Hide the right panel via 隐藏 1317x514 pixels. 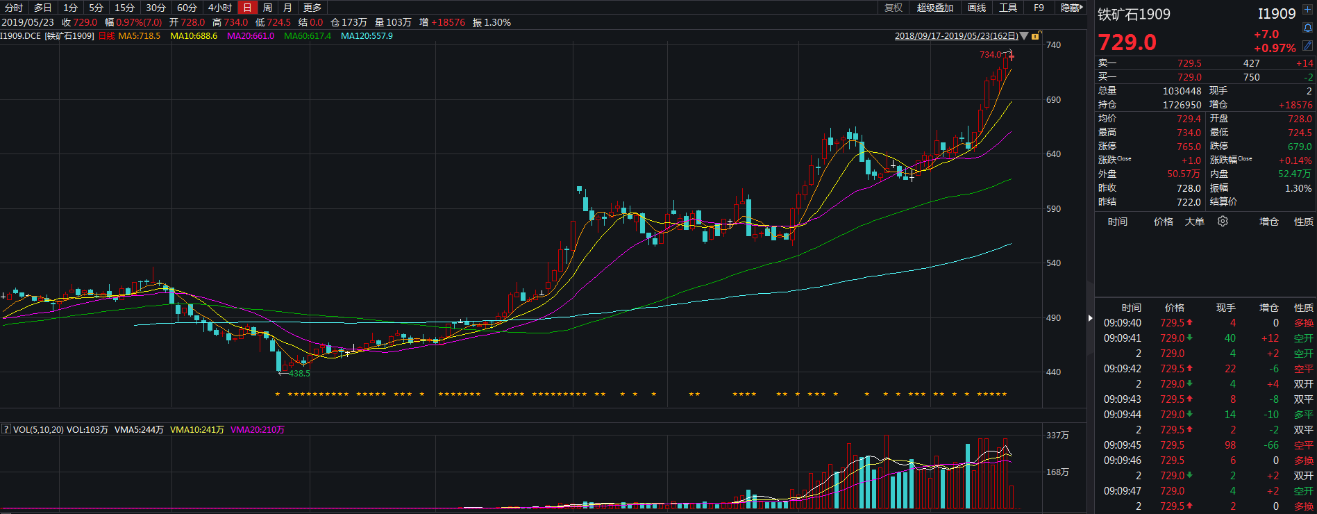(x=1072, y=8)
